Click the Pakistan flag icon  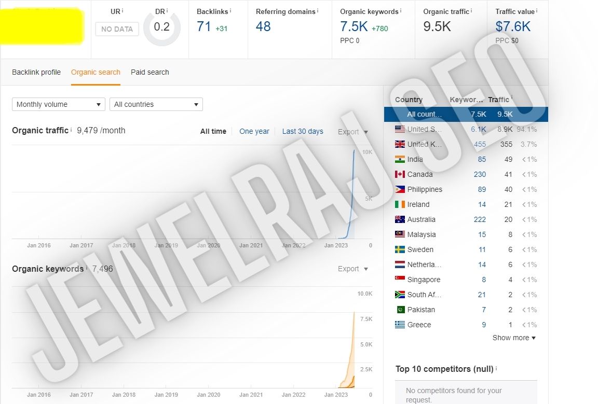pos(400,310)
